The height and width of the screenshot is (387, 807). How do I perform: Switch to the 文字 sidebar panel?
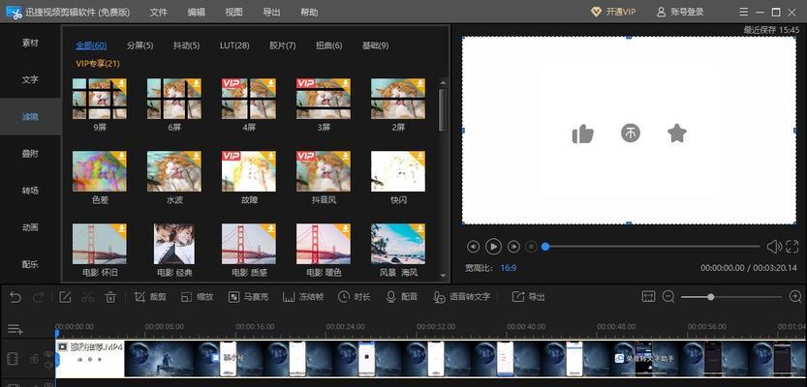[x=30, y=79]
